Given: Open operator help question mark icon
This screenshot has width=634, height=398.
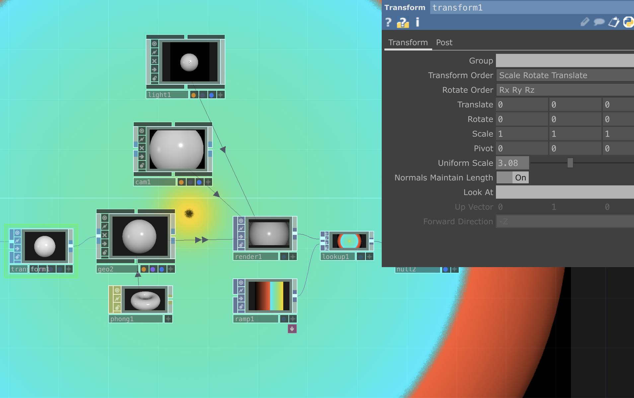Looking at the screenshot, I should coord(388,22).
